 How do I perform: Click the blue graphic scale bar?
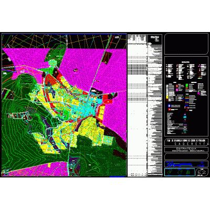pyautogui.click(x=180, y=165)
